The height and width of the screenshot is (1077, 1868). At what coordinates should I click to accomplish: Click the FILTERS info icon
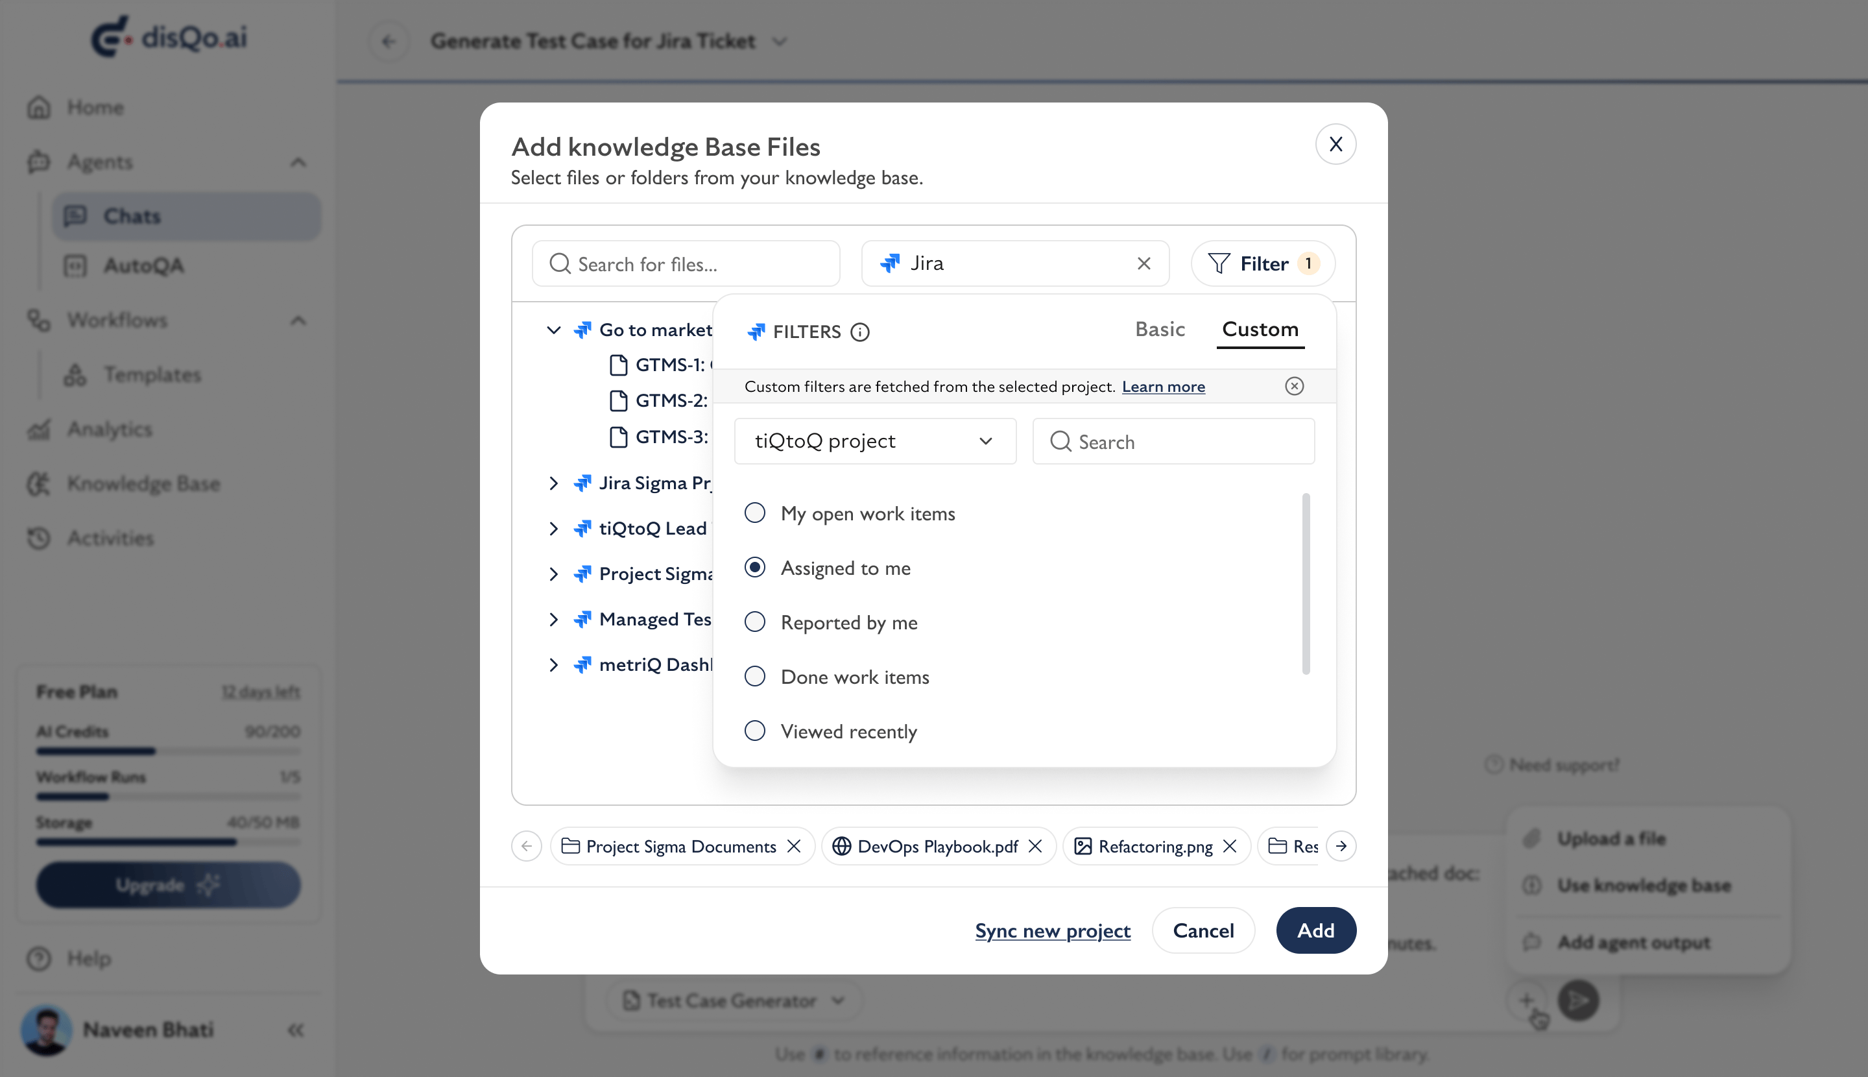859,332
